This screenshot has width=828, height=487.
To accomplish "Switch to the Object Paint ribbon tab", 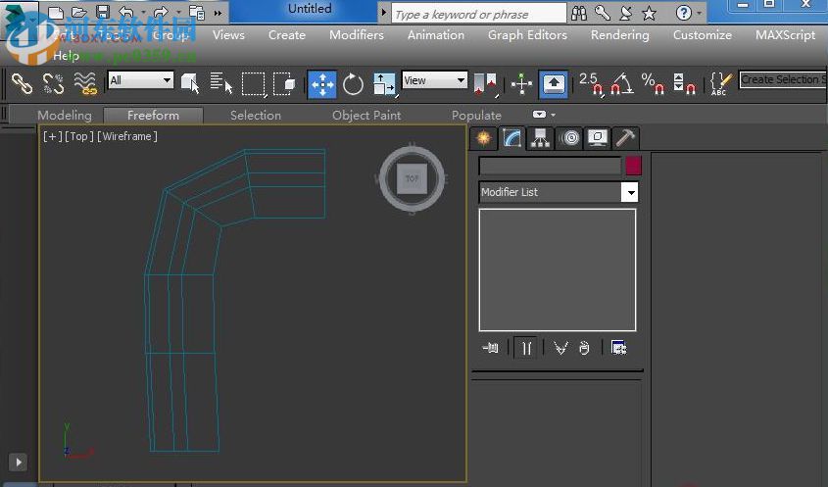I will [x=366, y=116].
